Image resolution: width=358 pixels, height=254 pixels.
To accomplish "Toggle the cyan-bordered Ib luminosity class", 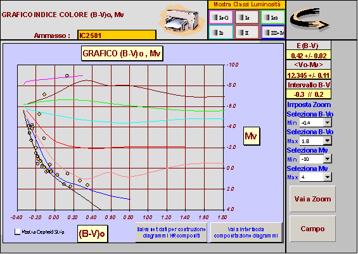I will click(x=221, y=32).
